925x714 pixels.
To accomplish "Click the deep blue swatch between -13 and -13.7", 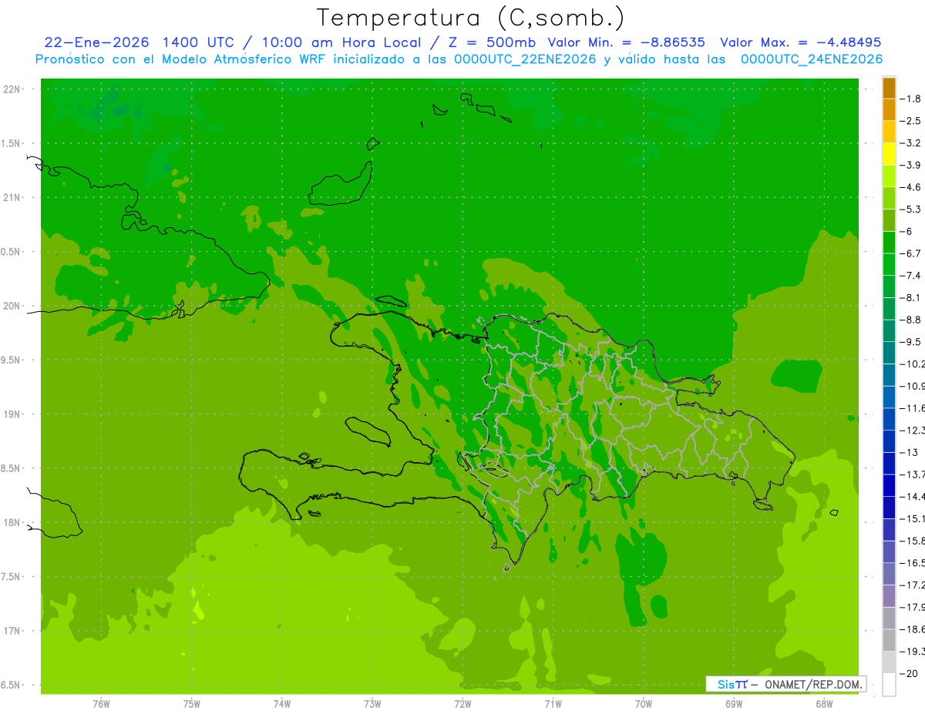I will (x=889, y=463).
